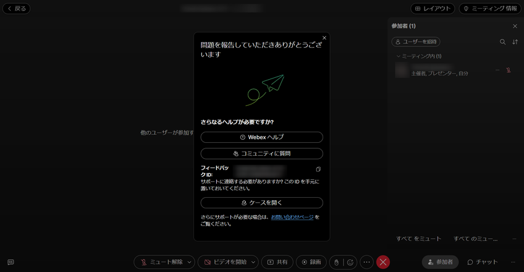Open reactions with the smiley icon
The image size is (524, 272).
click(350, 262)
